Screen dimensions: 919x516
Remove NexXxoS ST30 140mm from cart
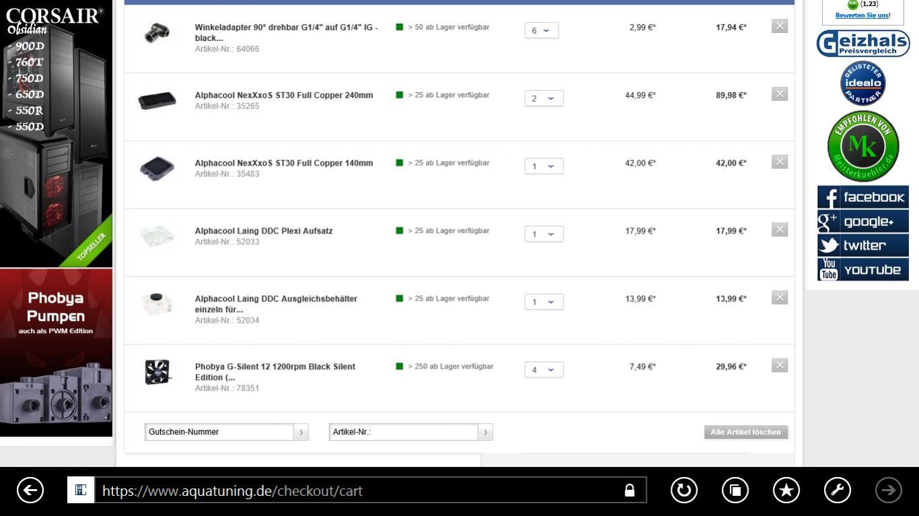pyautogui.click(x=780, y=161)
